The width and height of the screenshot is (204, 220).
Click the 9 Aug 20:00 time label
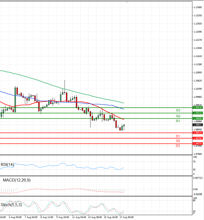tap(63, 217)
